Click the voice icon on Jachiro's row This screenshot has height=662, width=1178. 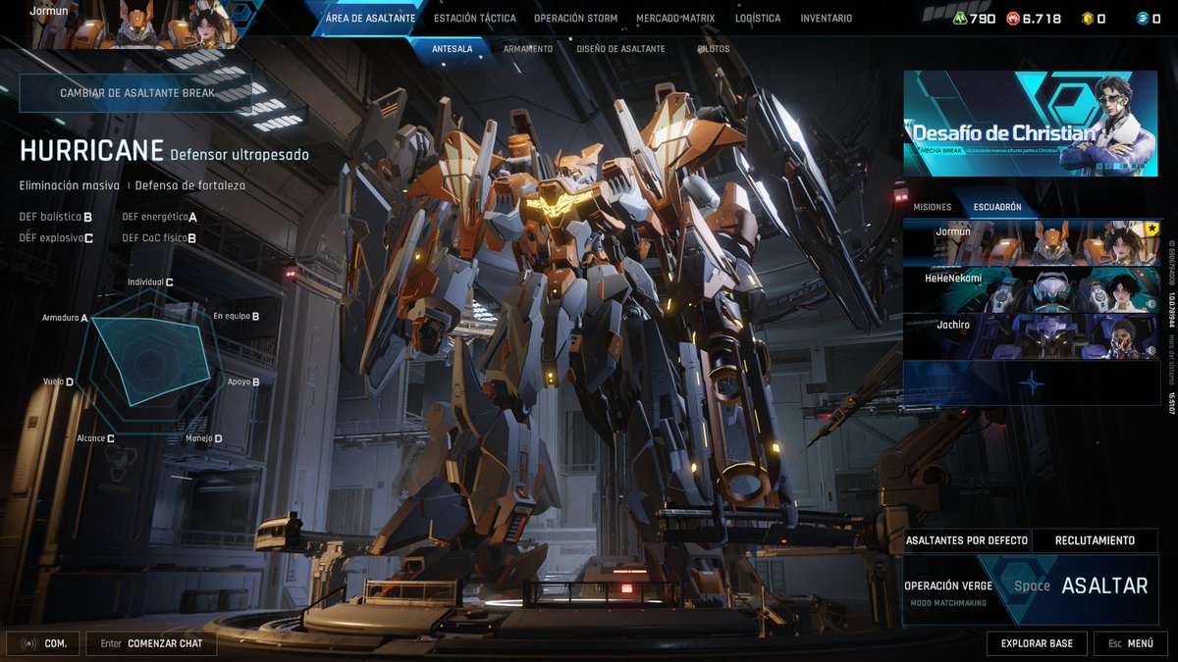[x=1151, y=350]
